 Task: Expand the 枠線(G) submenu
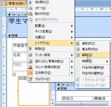(92, 61)
